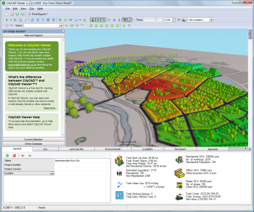The height and width of the screenshot is (212, 254).
Task: Toggle the sun lighting icon next to time
Action: [179, 20]
